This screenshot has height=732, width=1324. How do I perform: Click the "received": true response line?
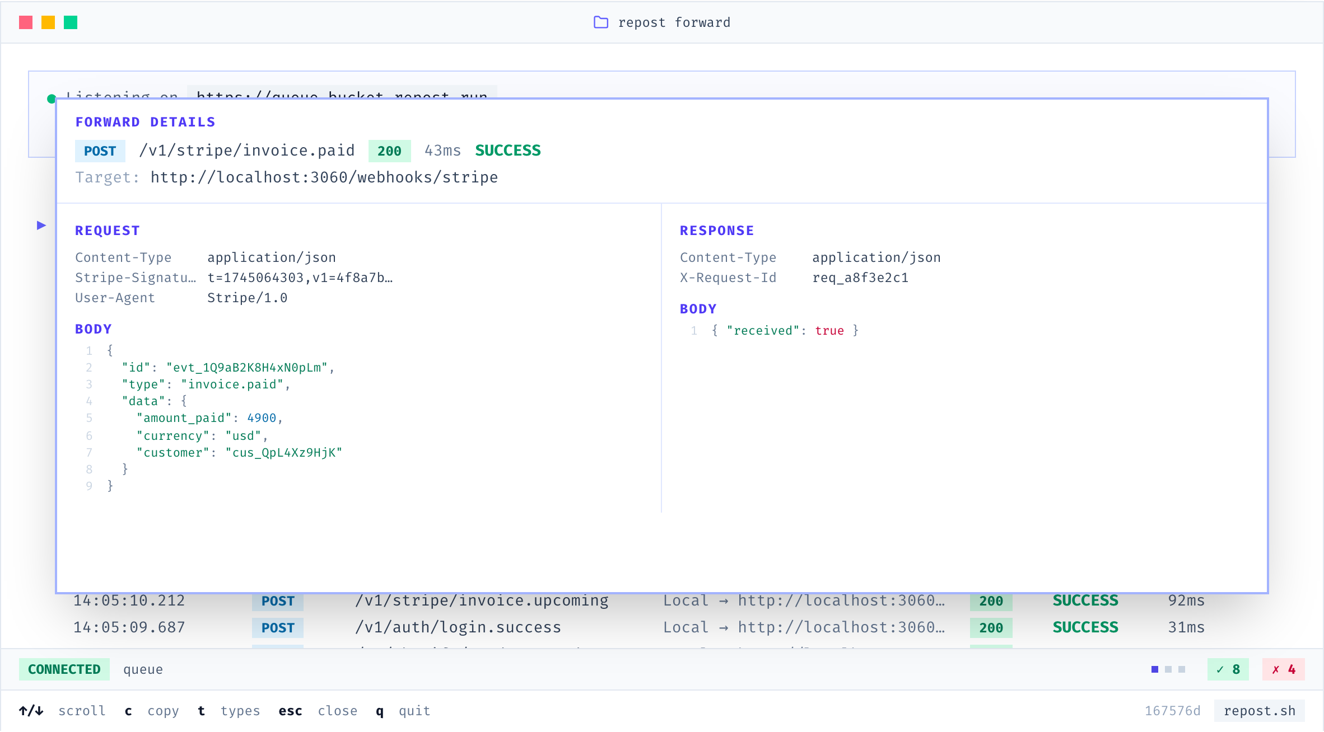click(x=785, y=331)
